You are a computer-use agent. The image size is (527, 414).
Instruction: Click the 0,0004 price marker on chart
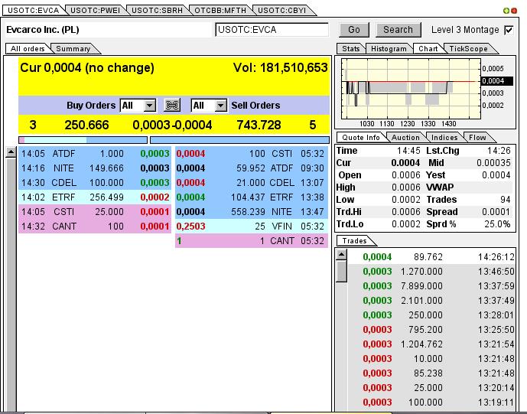[496, 81]
